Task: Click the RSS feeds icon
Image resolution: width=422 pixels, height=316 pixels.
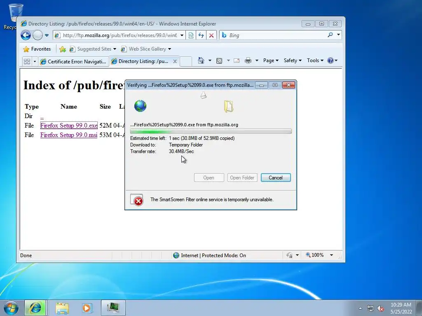Action: coord(219,61)
